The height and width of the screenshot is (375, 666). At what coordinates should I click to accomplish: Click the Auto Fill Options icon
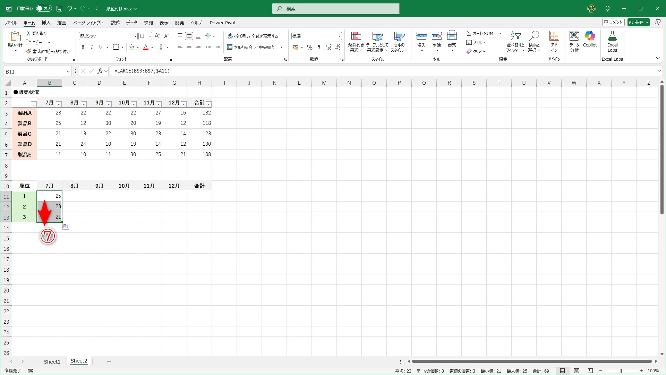pos(66,226)
